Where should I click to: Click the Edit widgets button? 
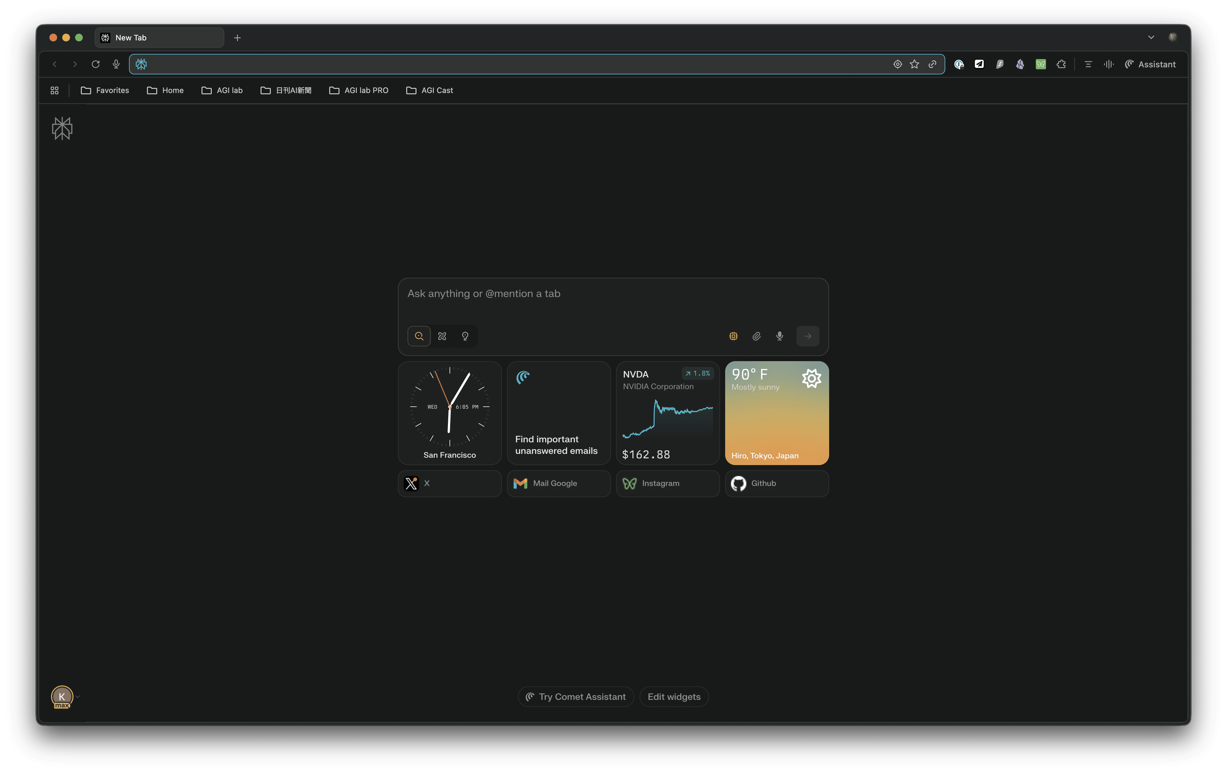coord(674,696)
